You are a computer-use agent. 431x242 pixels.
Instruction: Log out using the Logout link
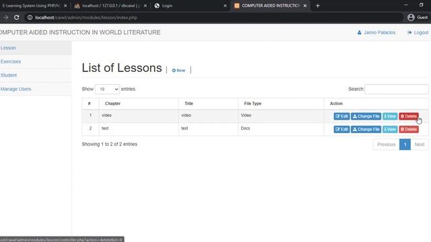418,32
